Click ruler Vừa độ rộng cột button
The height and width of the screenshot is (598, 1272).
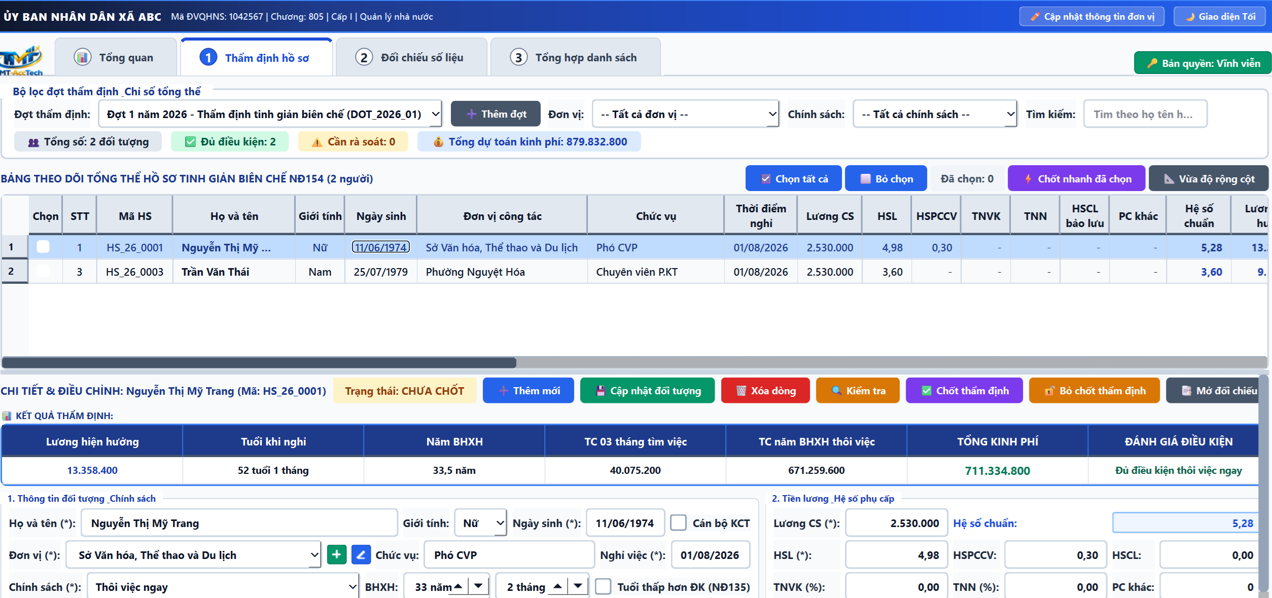point(1209,179)
